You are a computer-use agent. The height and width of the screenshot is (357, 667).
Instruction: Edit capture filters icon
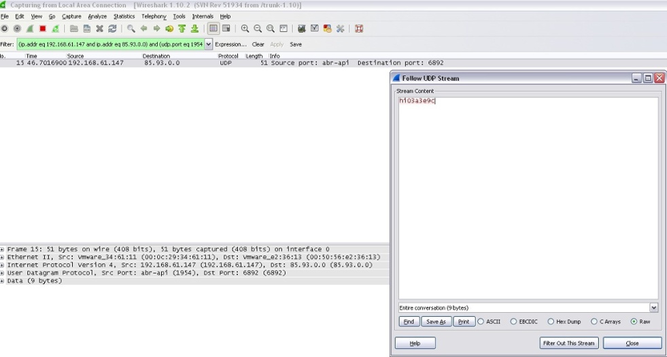click(x=302, y=29)
